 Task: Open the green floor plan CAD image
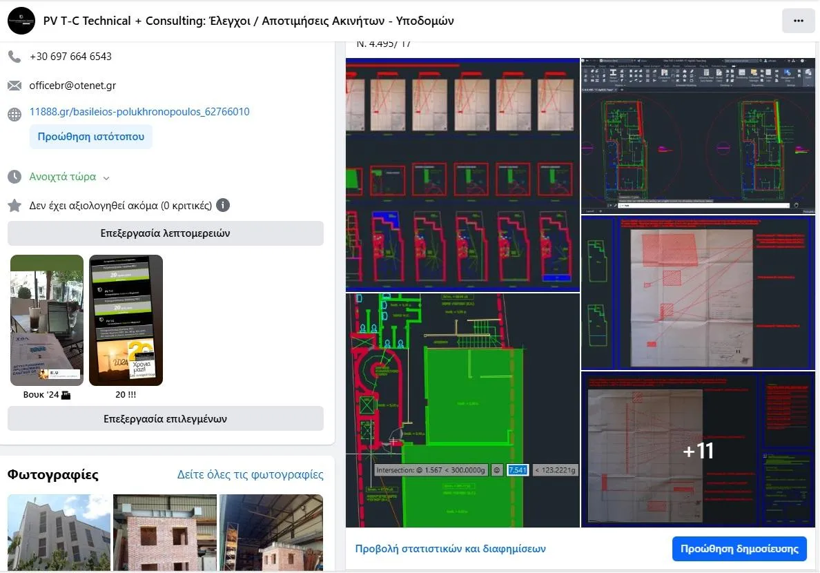[x=462, y=410]
